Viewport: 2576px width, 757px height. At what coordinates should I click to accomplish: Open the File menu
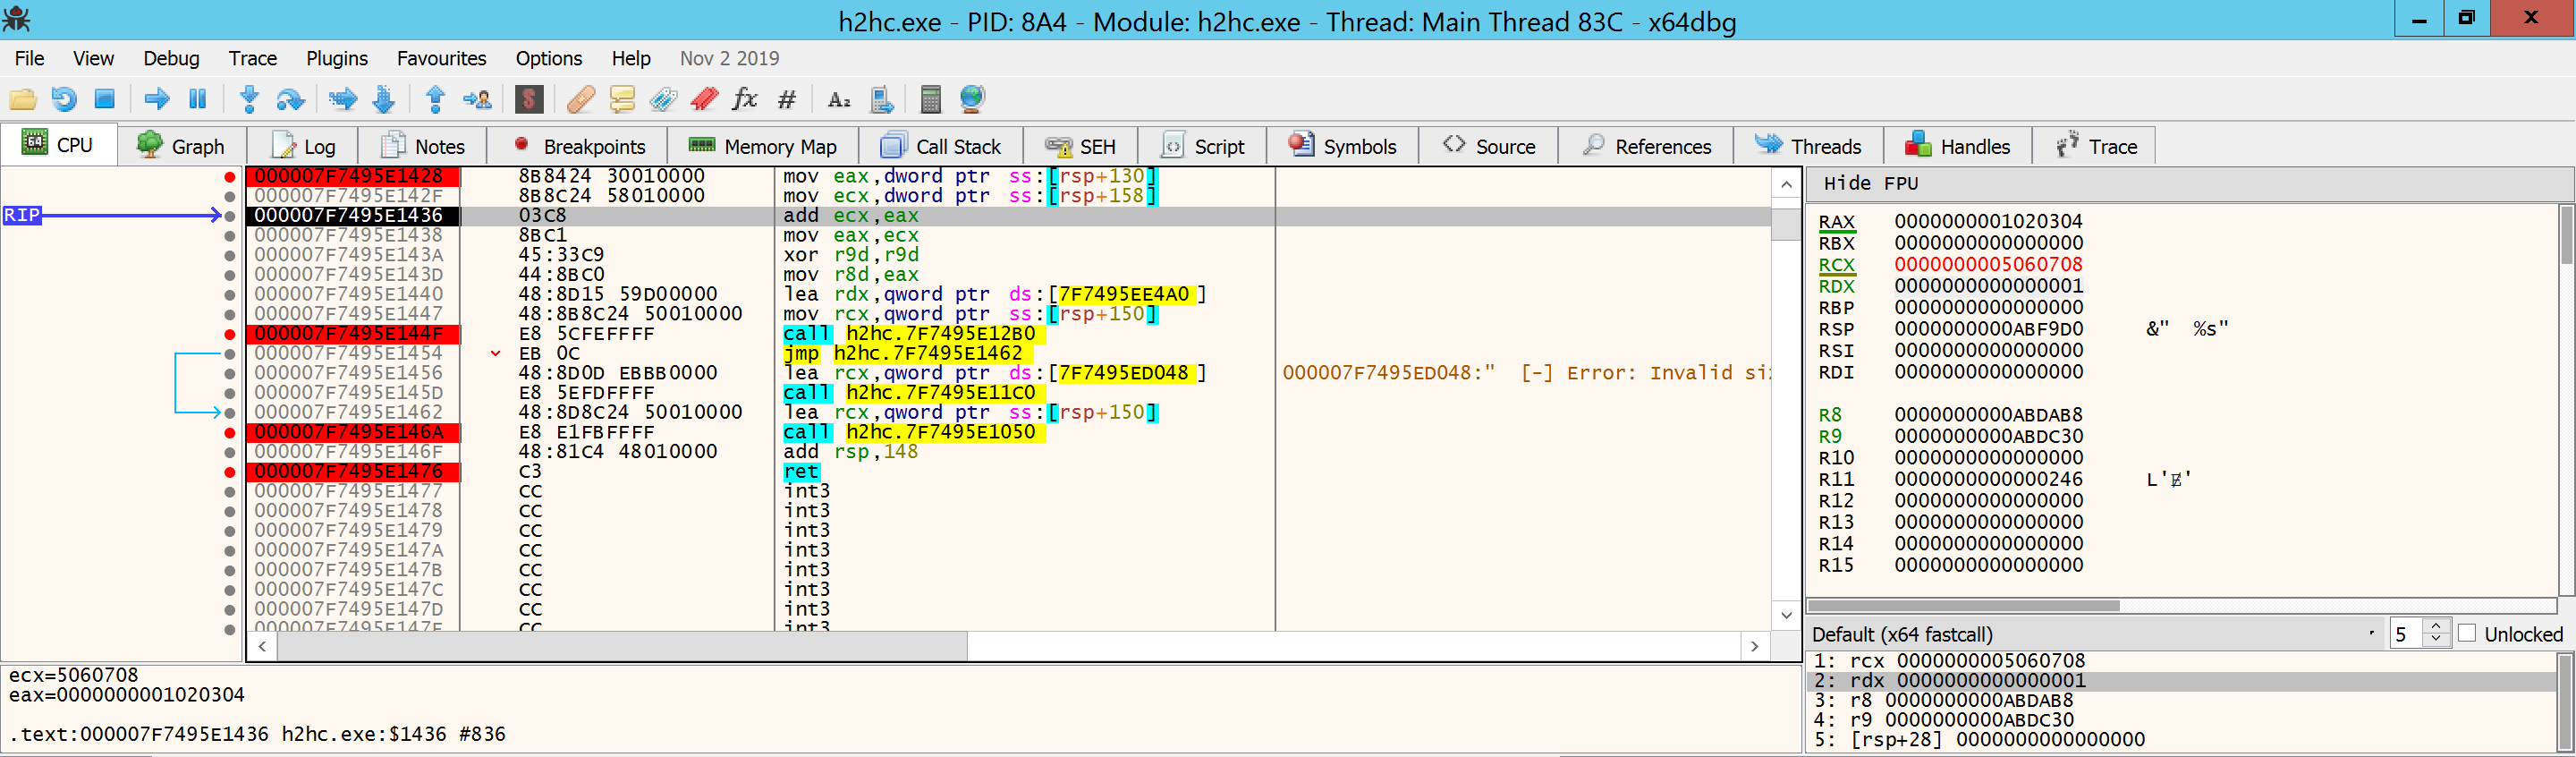tap(29, 58)
